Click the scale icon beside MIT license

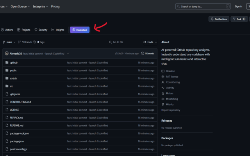(x=163, y=77)
